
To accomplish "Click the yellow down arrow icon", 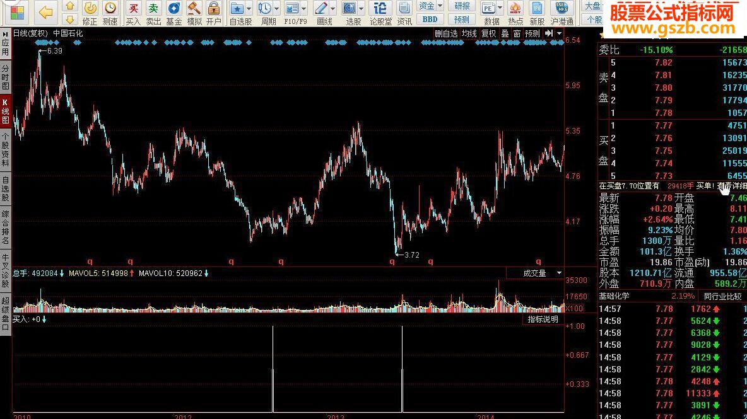I will tap(70, 20).
